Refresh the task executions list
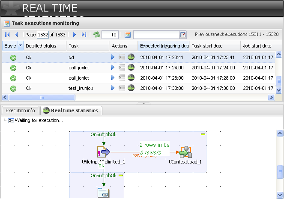This screenshot has height=199, width=284. tap(97, 35)
